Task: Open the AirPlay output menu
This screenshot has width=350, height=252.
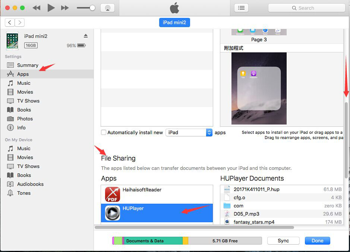Action: click(x=108, y=8)
